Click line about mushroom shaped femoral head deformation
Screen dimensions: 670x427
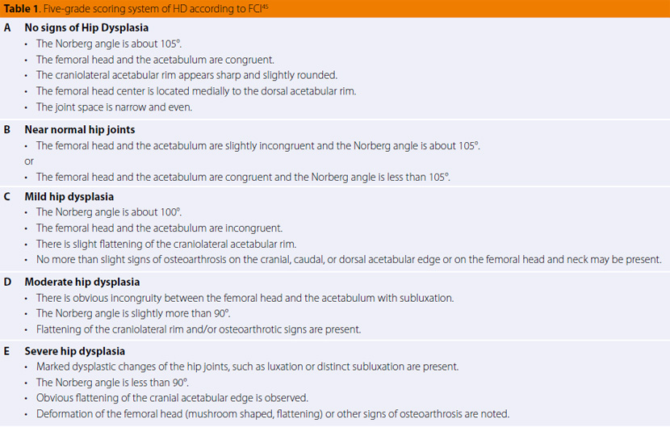tap(273, 414)
